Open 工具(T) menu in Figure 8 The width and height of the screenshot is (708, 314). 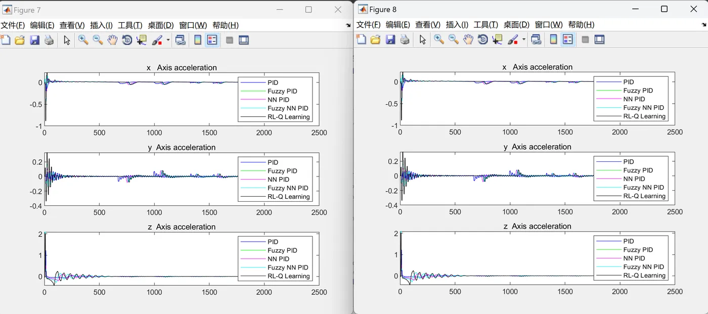(485, 25)
